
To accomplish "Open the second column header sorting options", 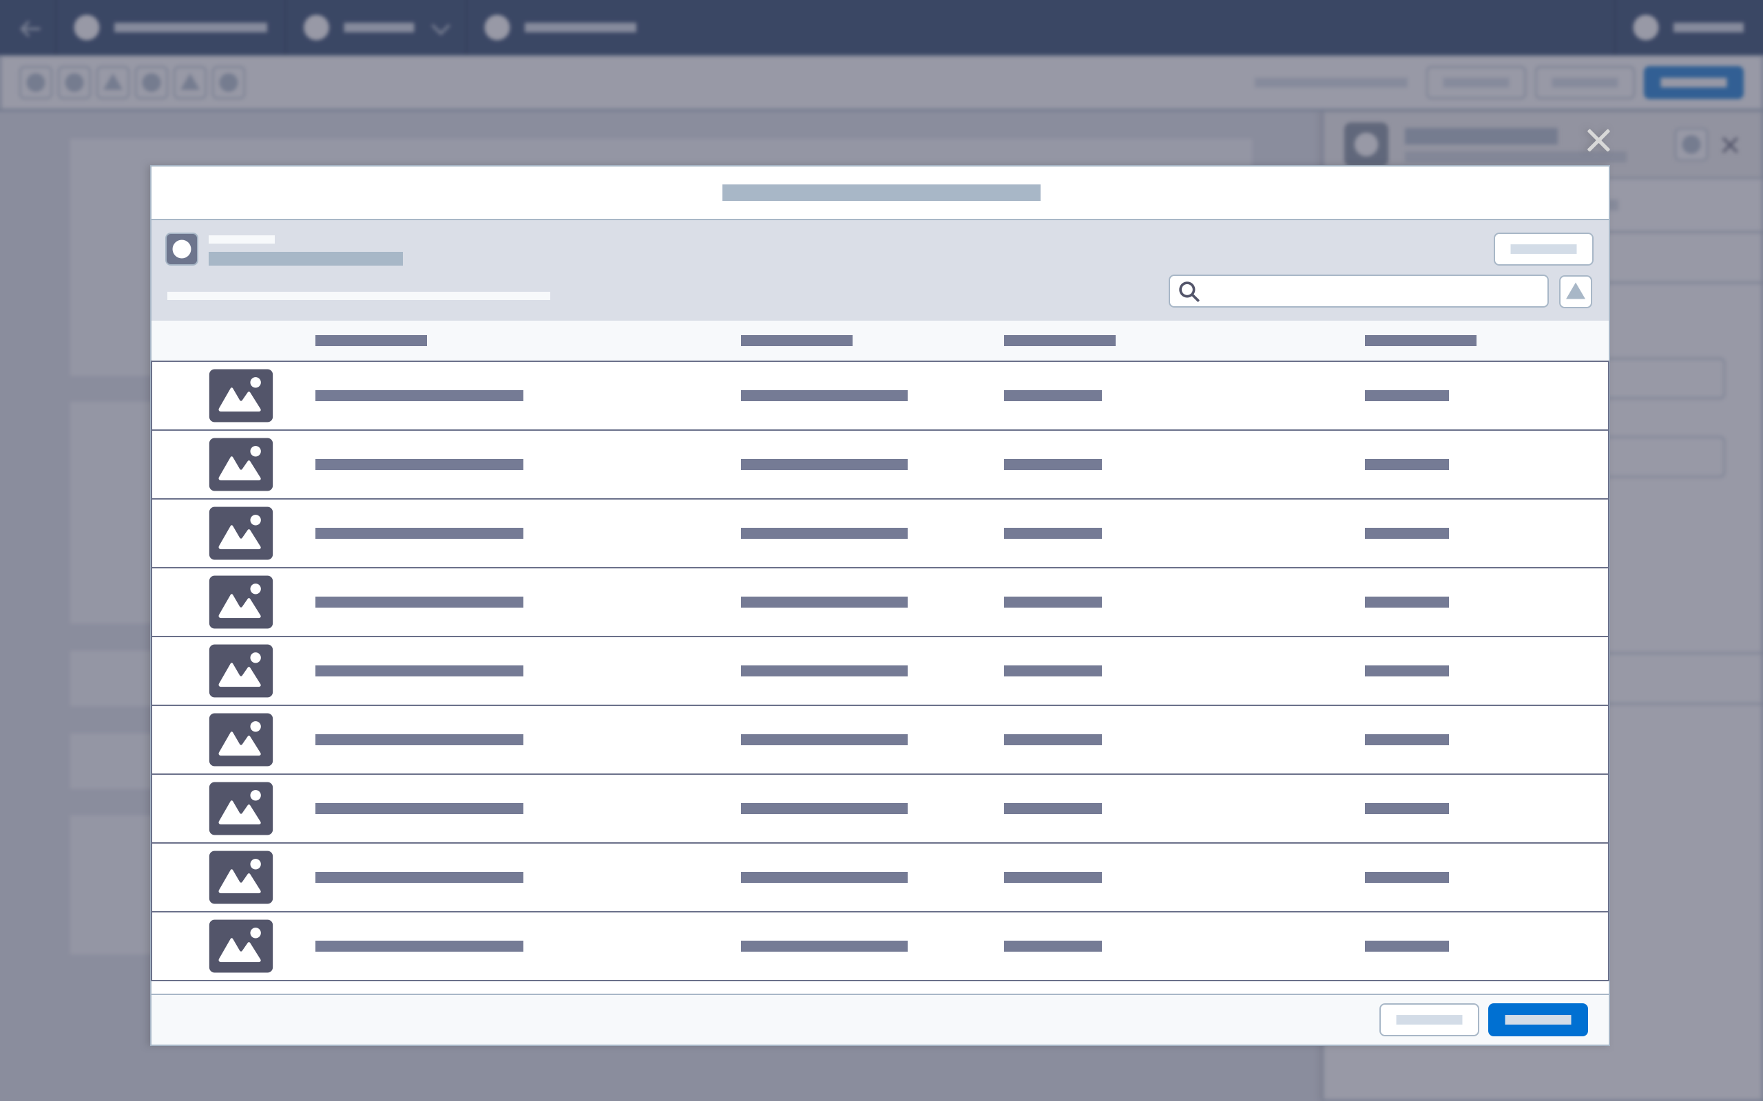I will [x=795, y=340].
